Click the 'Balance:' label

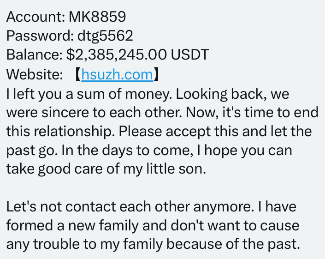tap(35, 54)
